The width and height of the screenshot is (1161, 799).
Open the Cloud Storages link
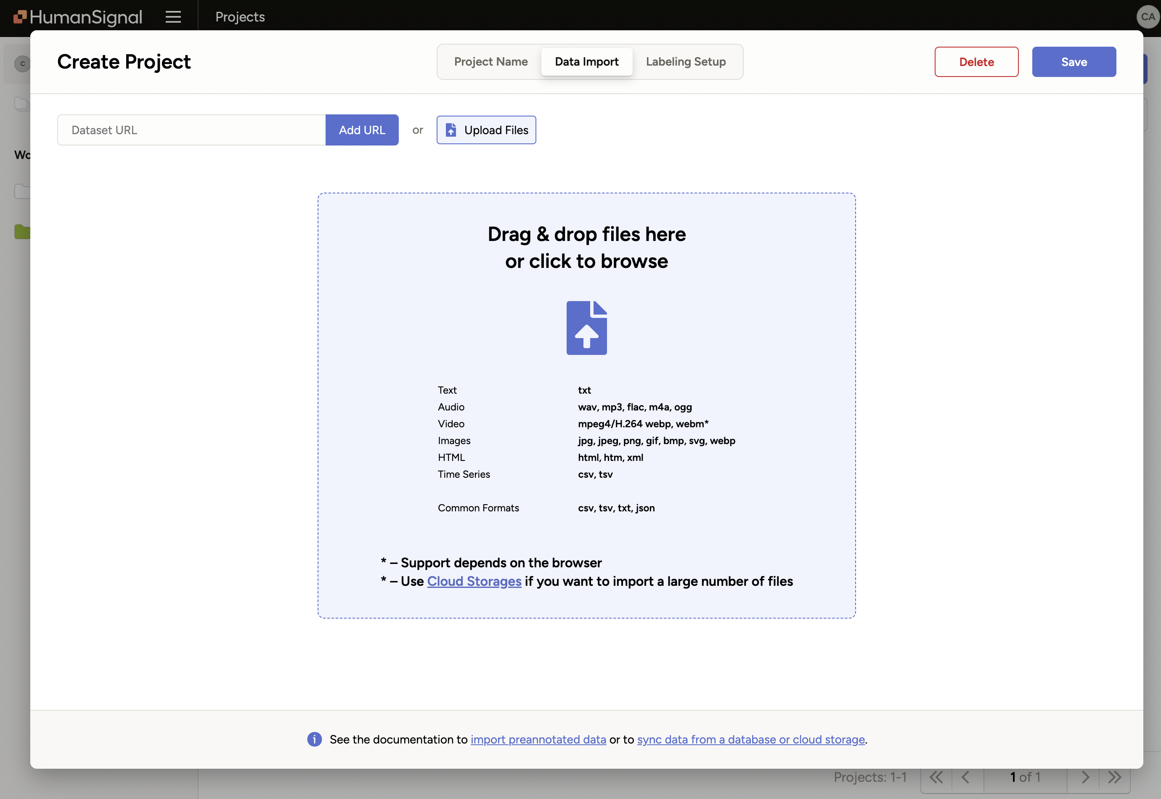(x=474, y=581)
